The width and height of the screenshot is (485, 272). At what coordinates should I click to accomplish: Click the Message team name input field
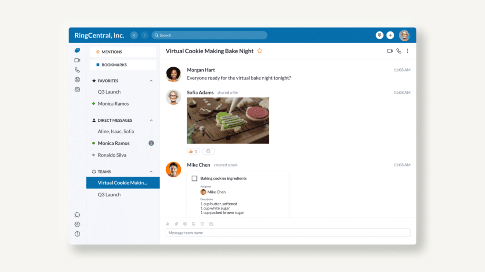[x=287, y=233]
